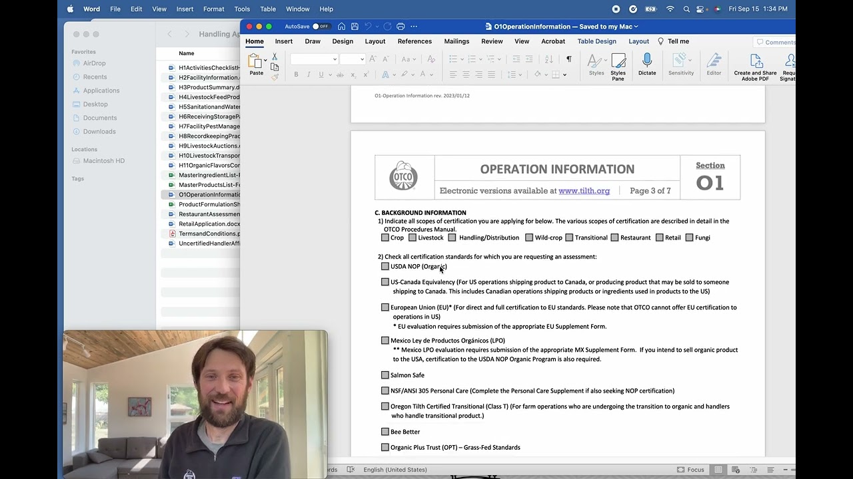This screenshot has width=853, height=479.
Task: Open the Tools menu in menu bar
Action: (242, 9)
